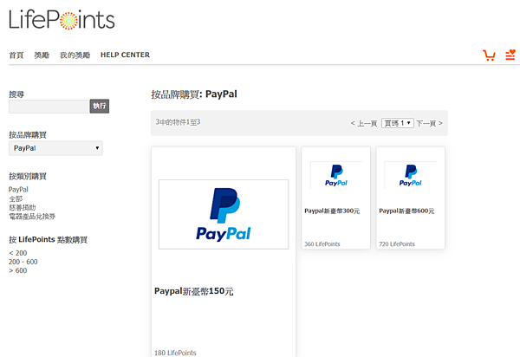This screenshot has width=520, height=357.
Task: Click the 按品牌購買: PayPal heading
Action: pyautogui.click(x=194, y=94)
